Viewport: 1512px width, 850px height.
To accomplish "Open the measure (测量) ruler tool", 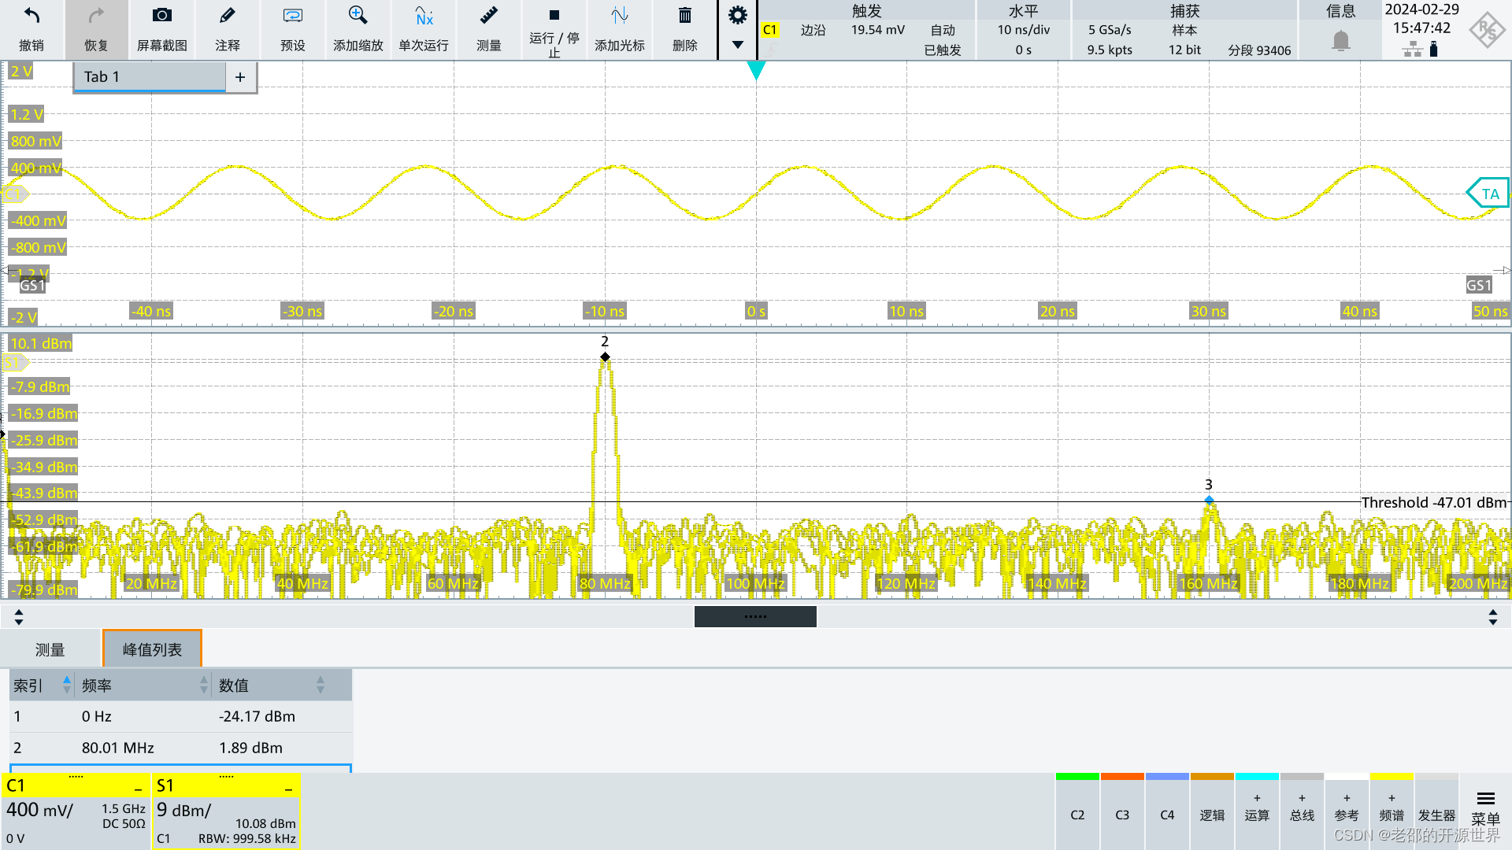I will [x=488, y=16].
